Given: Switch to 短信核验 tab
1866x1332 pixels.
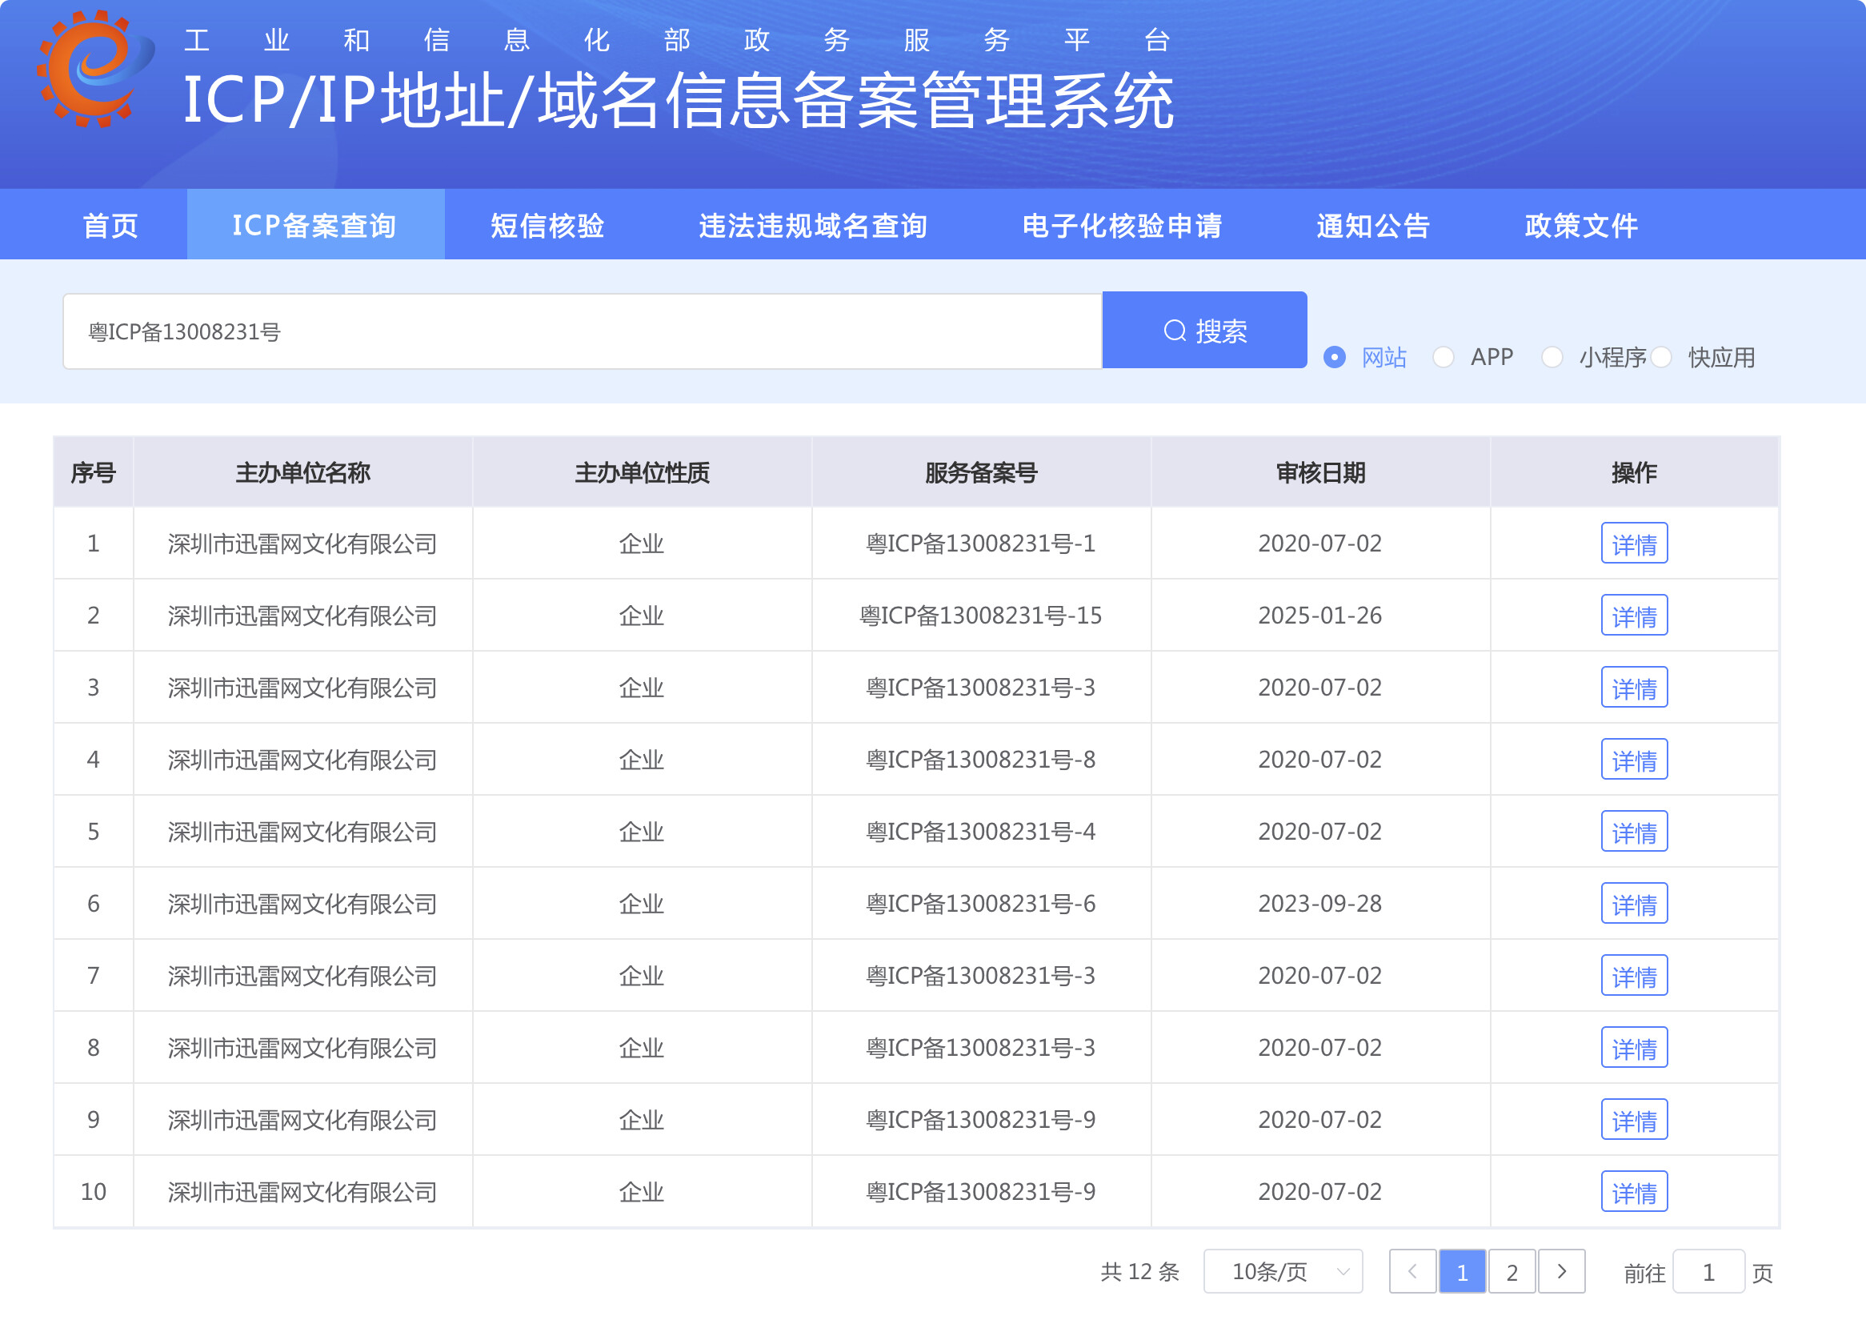Looking at the screenshot, I should coord(547,225).
